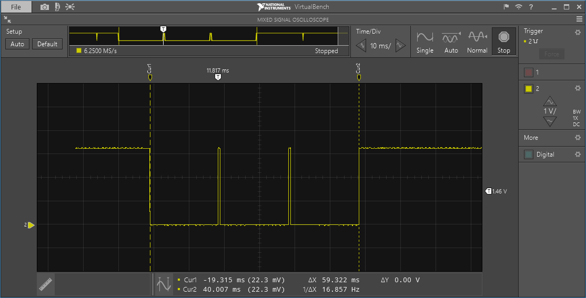
Task: Collapse the oscilloscope panel with arrows icon
Action: coord(7,19)
